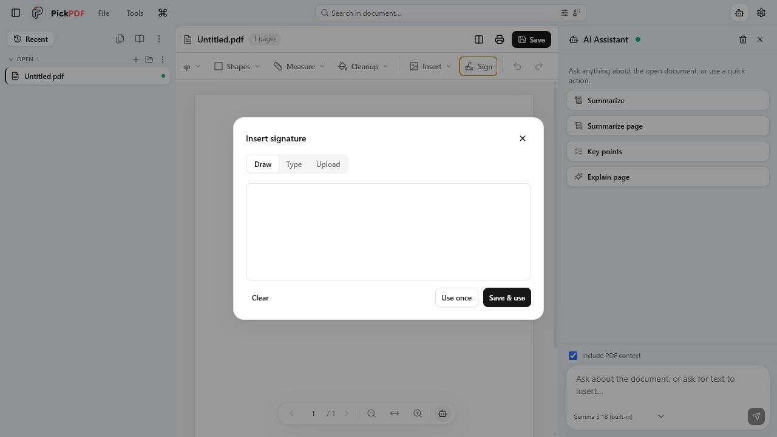Switch to the Type tab
777x437 pixels.
tap(294, 164)
